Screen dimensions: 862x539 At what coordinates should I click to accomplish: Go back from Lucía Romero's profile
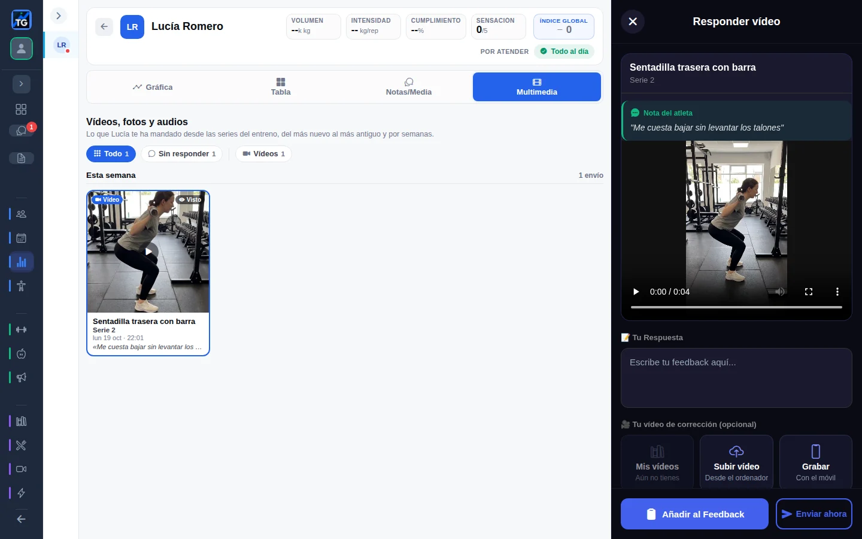tap(104, 26)
